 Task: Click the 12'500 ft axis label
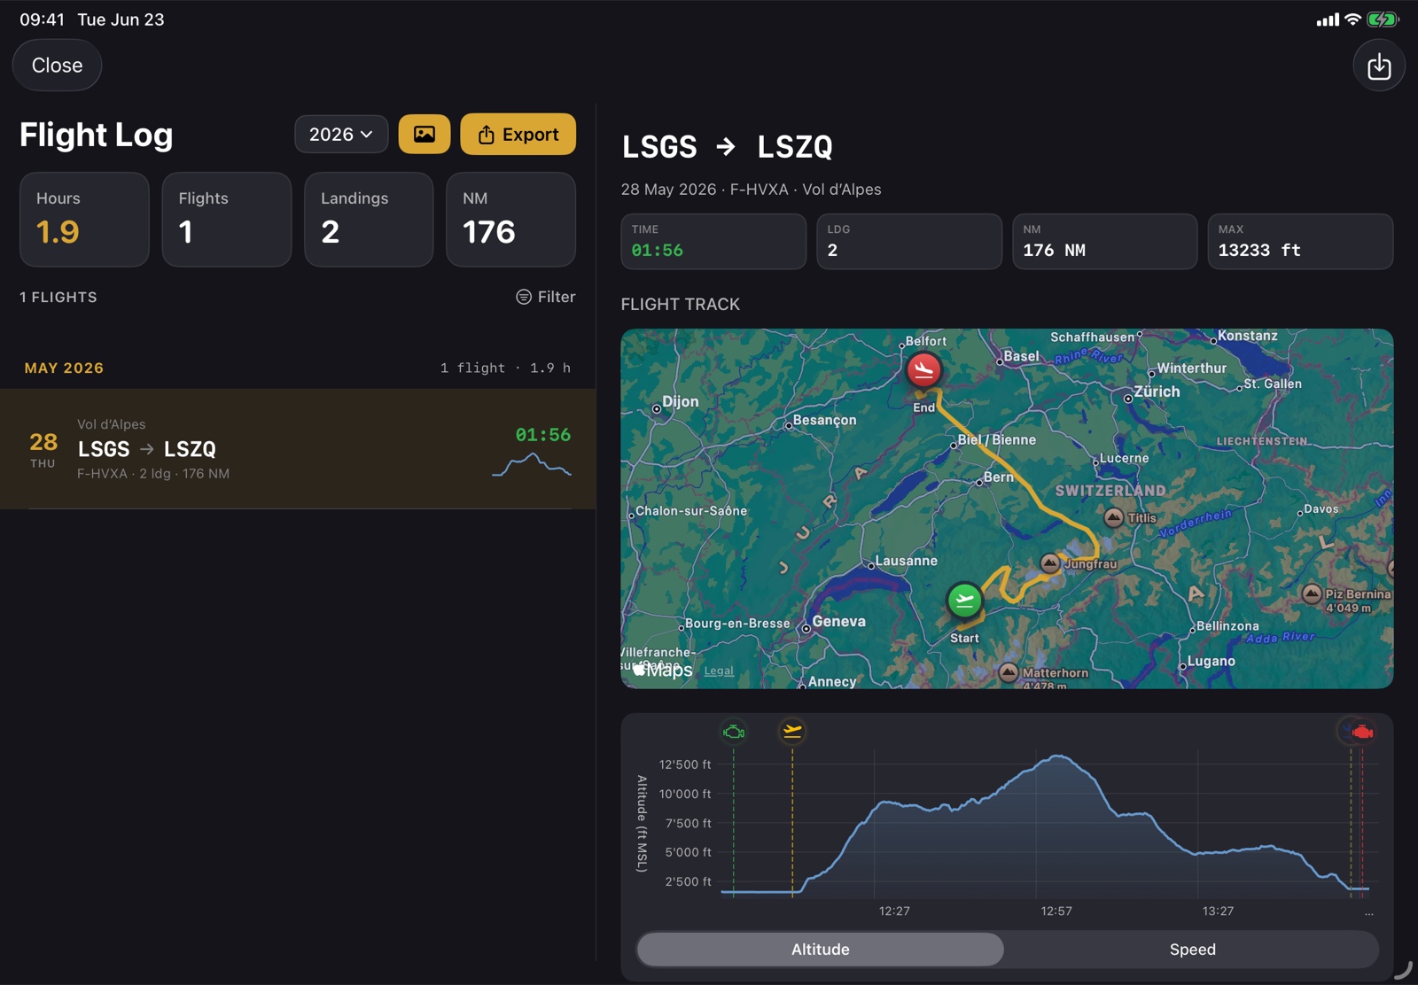pyautogui.click(x=685, y=764)
